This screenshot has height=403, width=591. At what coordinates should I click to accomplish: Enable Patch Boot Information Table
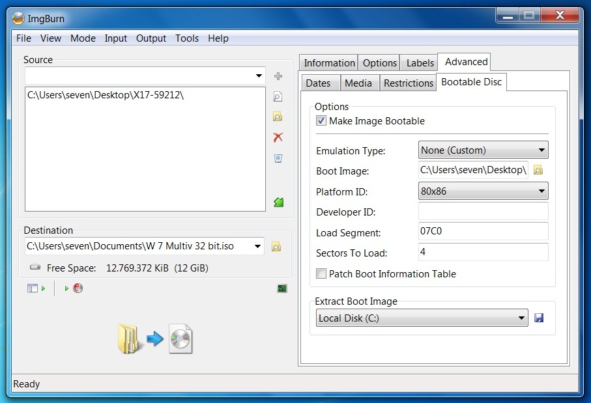coord(321,273)
